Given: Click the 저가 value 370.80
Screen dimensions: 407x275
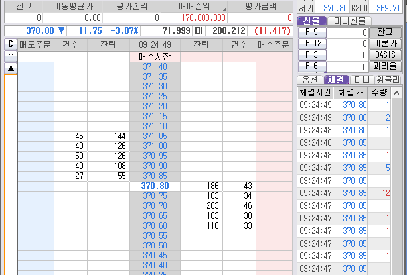Looking at the screenshot, I should pos(335,9).
